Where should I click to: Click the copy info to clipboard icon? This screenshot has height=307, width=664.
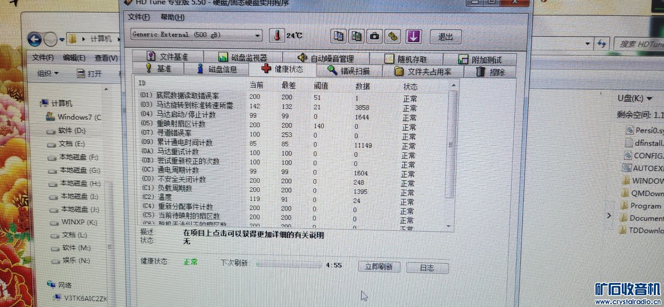339,36
